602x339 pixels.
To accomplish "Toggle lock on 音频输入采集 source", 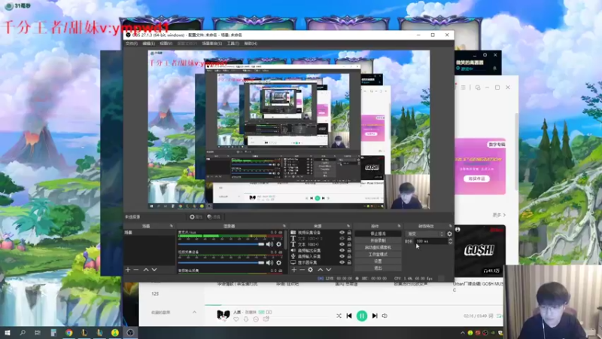I will pyautogui.click(x=349, y=256).
